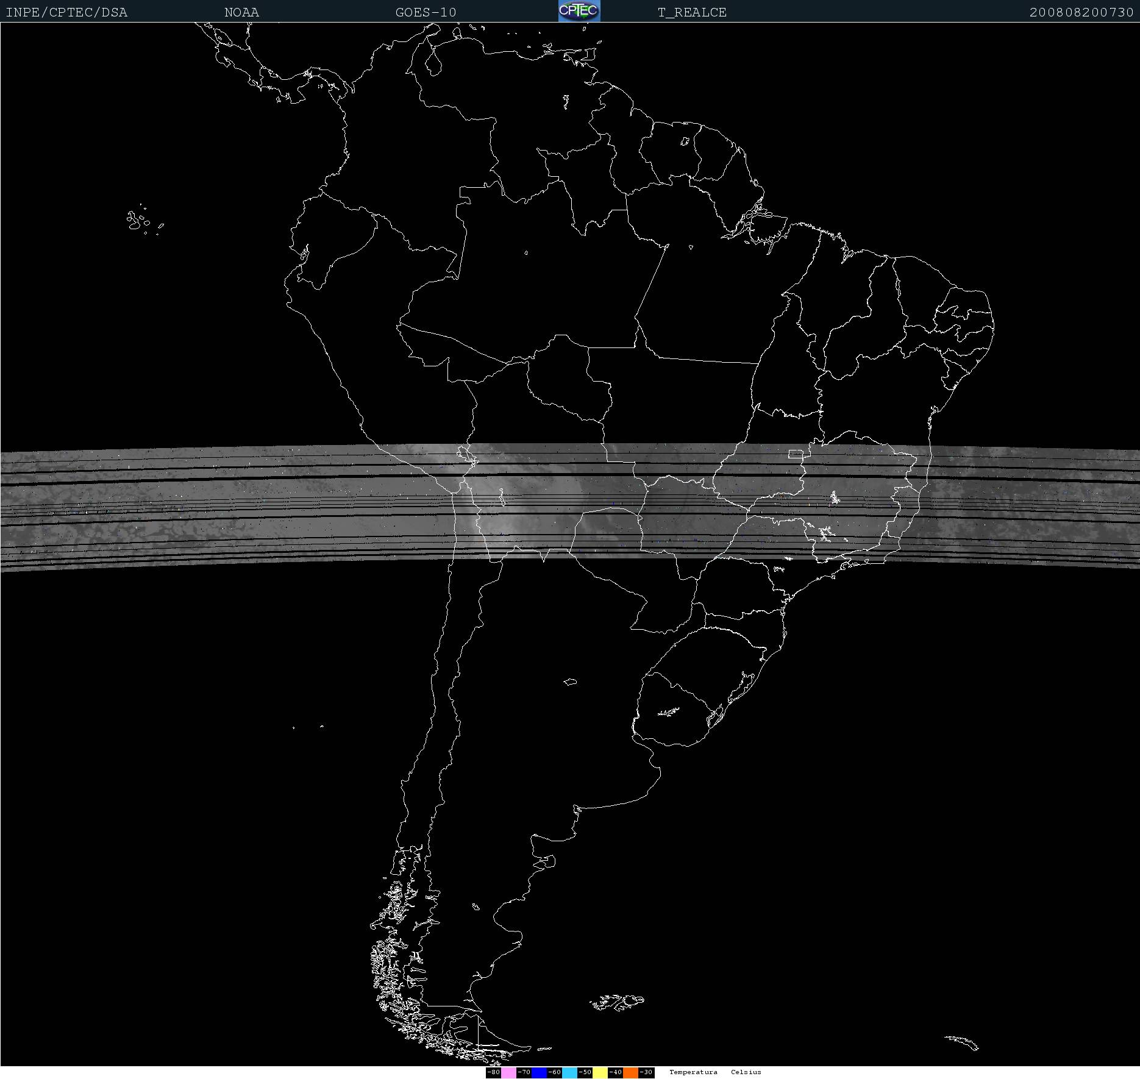Click the pink color swatch in legend
The width and height of the screenshot is (1140, 1079).
(508, 1072)
